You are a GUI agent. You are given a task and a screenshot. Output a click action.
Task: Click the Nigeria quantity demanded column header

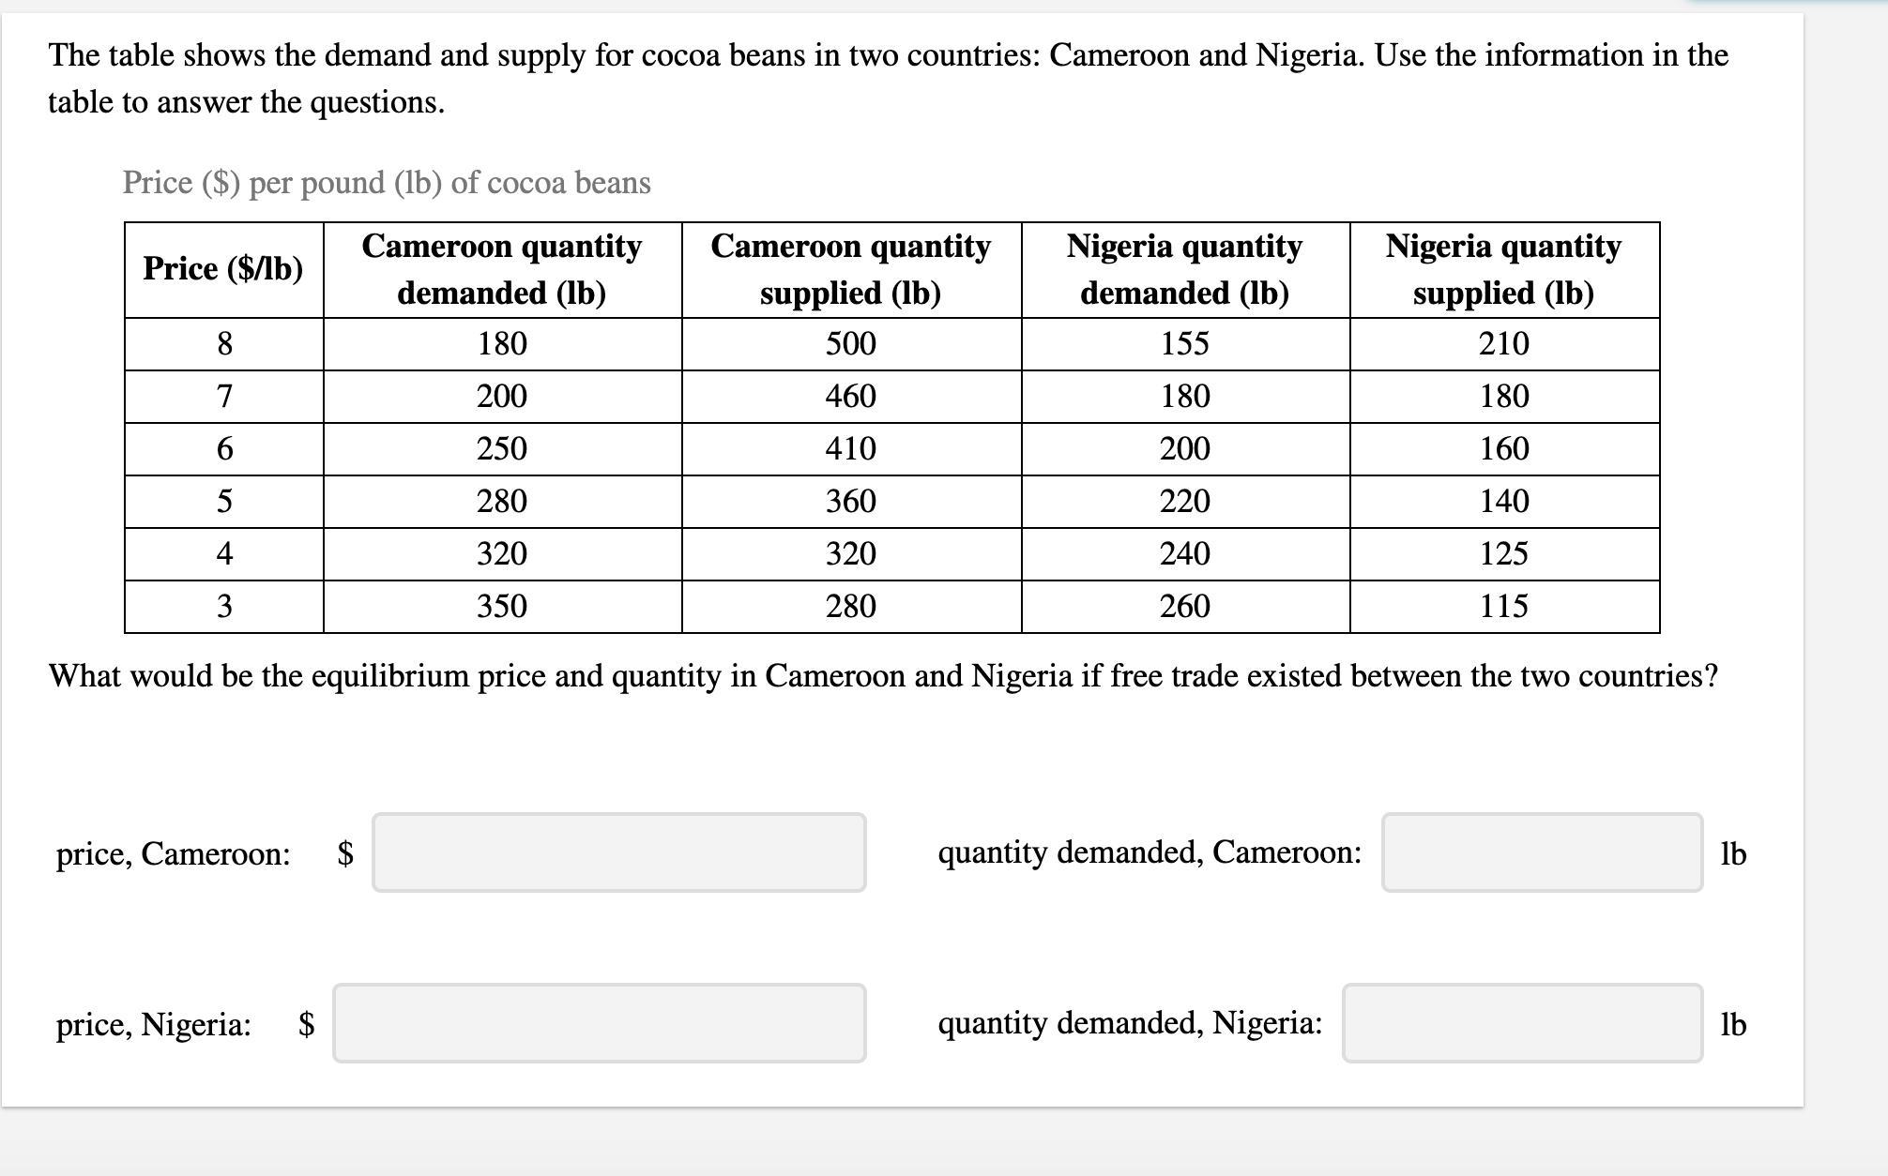(1185, 269)
